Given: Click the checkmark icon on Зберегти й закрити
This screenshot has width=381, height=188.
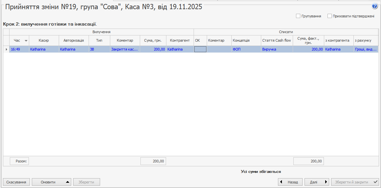Looking at the screenshot, I should click(x=375, y=182).
